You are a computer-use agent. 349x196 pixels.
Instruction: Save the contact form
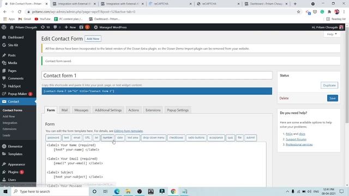pos(332,98)
